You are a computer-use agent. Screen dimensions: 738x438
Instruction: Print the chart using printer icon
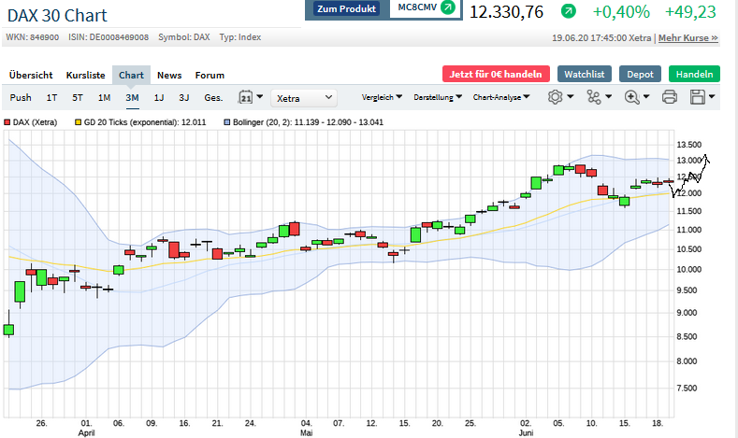click(670, 97)
